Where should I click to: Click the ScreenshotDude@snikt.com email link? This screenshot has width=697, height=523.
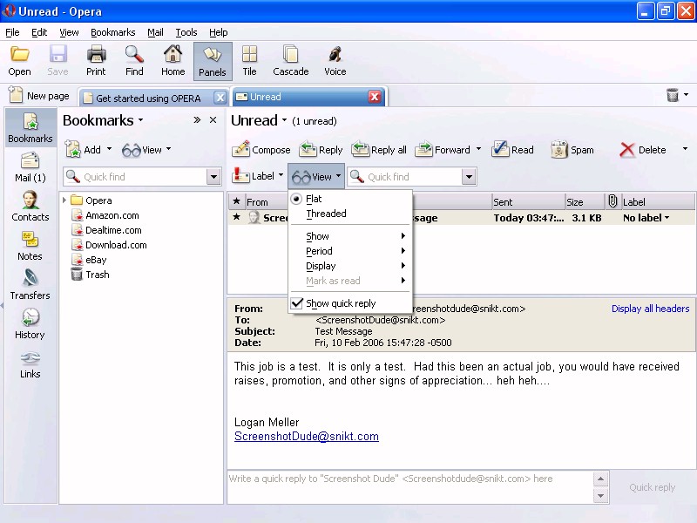point(306,437)
